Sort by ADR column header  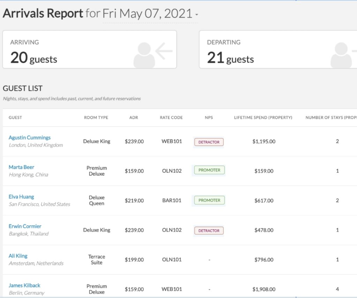click(134, 118)
